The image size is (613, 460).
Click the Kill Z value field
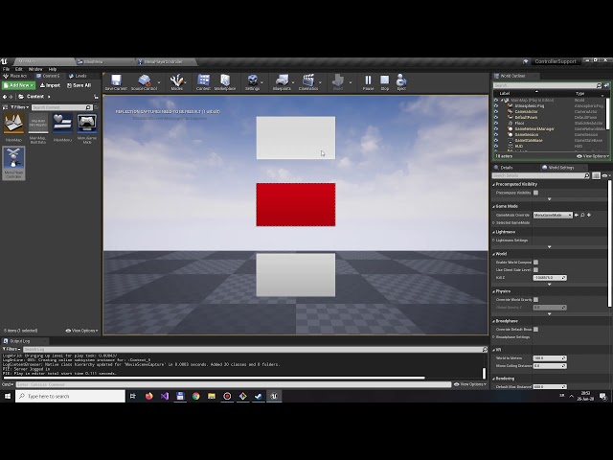pos(550,278)
